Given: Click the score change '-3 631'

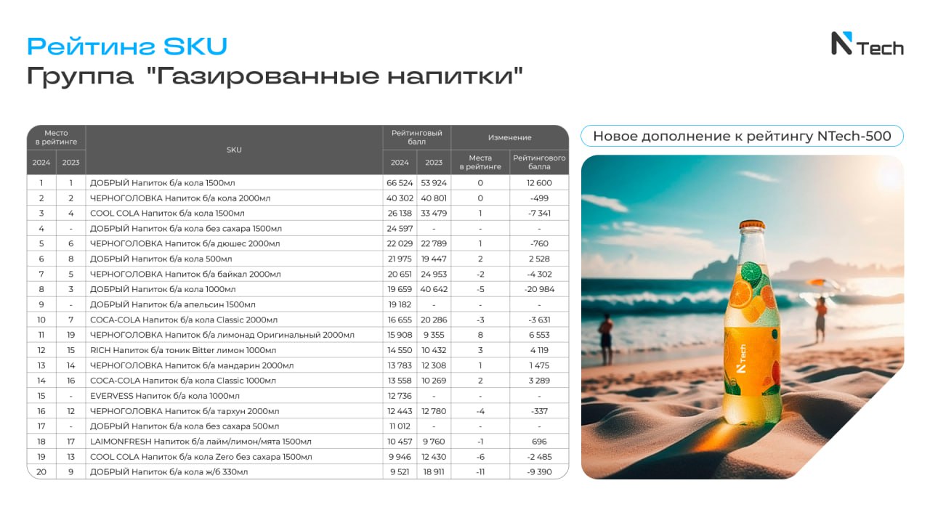Looking at the screenshot, I should pos(539,320).
